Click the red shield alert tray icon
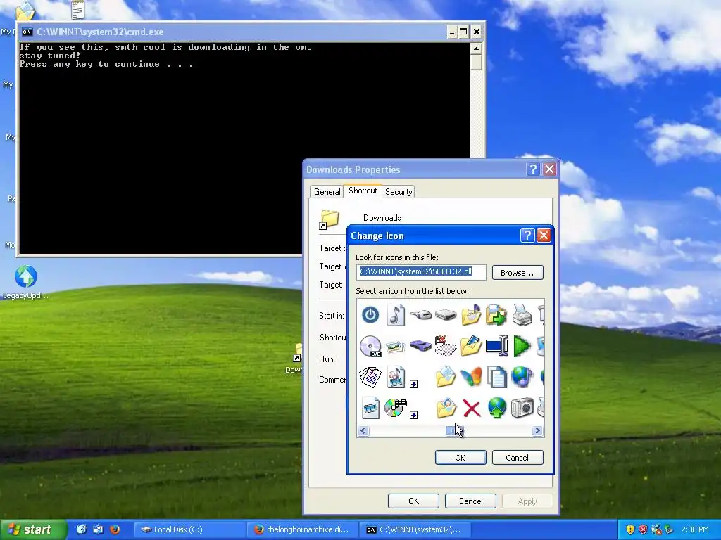The image size is (721, 540). pos(643,529)
